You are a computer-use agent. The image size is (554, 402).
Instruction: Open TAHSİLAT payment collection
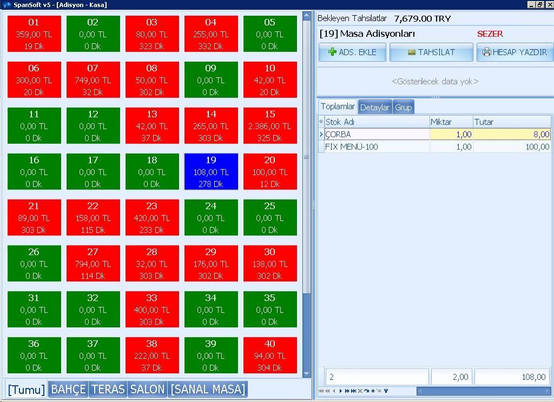[x=431, y=52]
